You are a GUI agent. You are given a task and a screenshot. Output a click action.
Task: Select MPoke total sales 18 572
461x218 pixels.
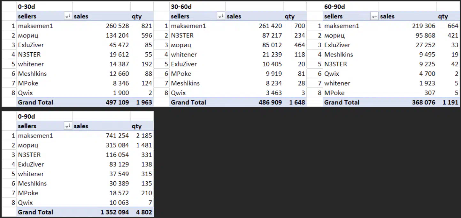[x=119, y=193]
